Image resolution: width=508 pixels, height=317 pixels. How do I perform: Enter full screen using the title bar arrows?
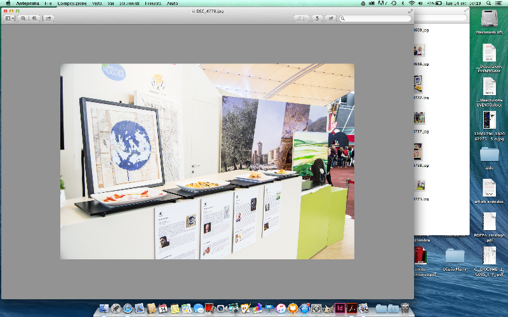(x=410, y=11)
